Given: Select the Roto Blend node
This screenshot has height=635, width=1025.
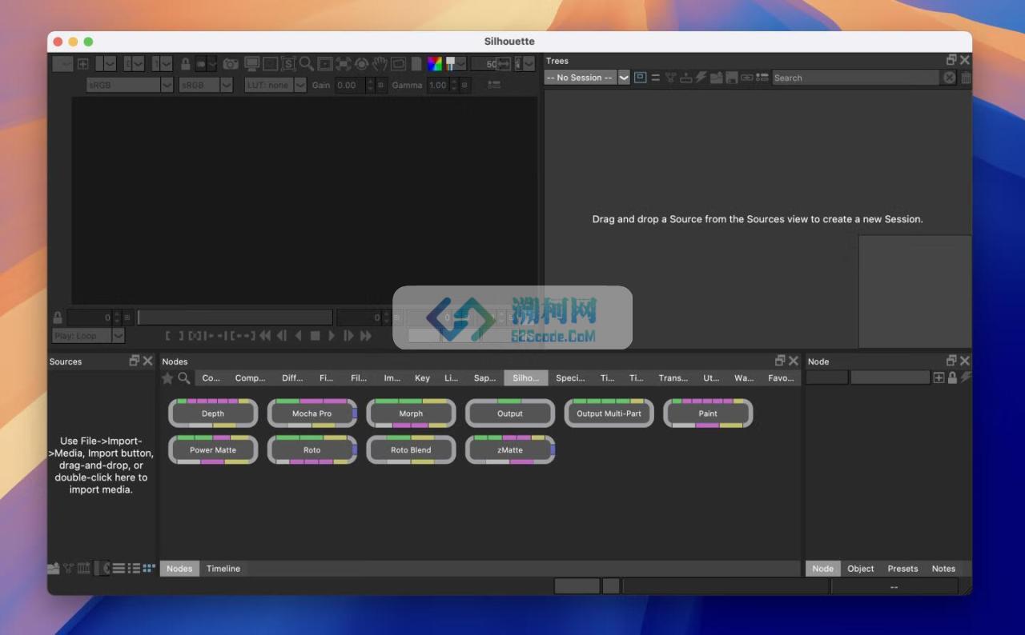Looking at the screenshot, I should [411, 449].
